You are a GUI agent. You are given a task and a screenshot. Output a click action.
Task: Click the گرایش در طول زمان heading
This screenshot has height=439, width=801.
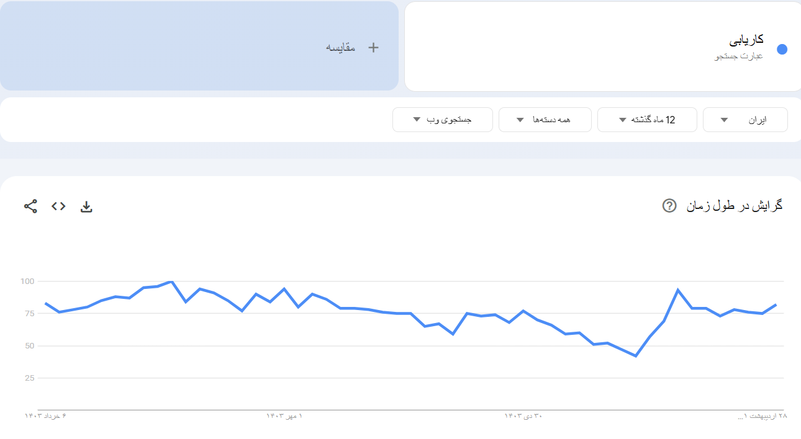click(x=735, y=206)
